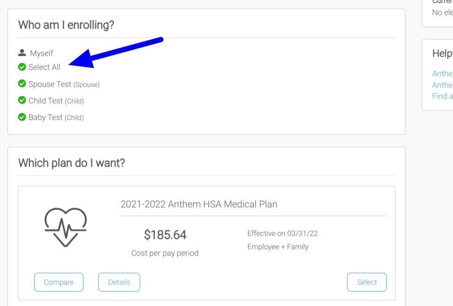Click the heartbeat medical plan icon
This screenshot has width=453, height=306.
pyautogui.click(x=65, y=227)
